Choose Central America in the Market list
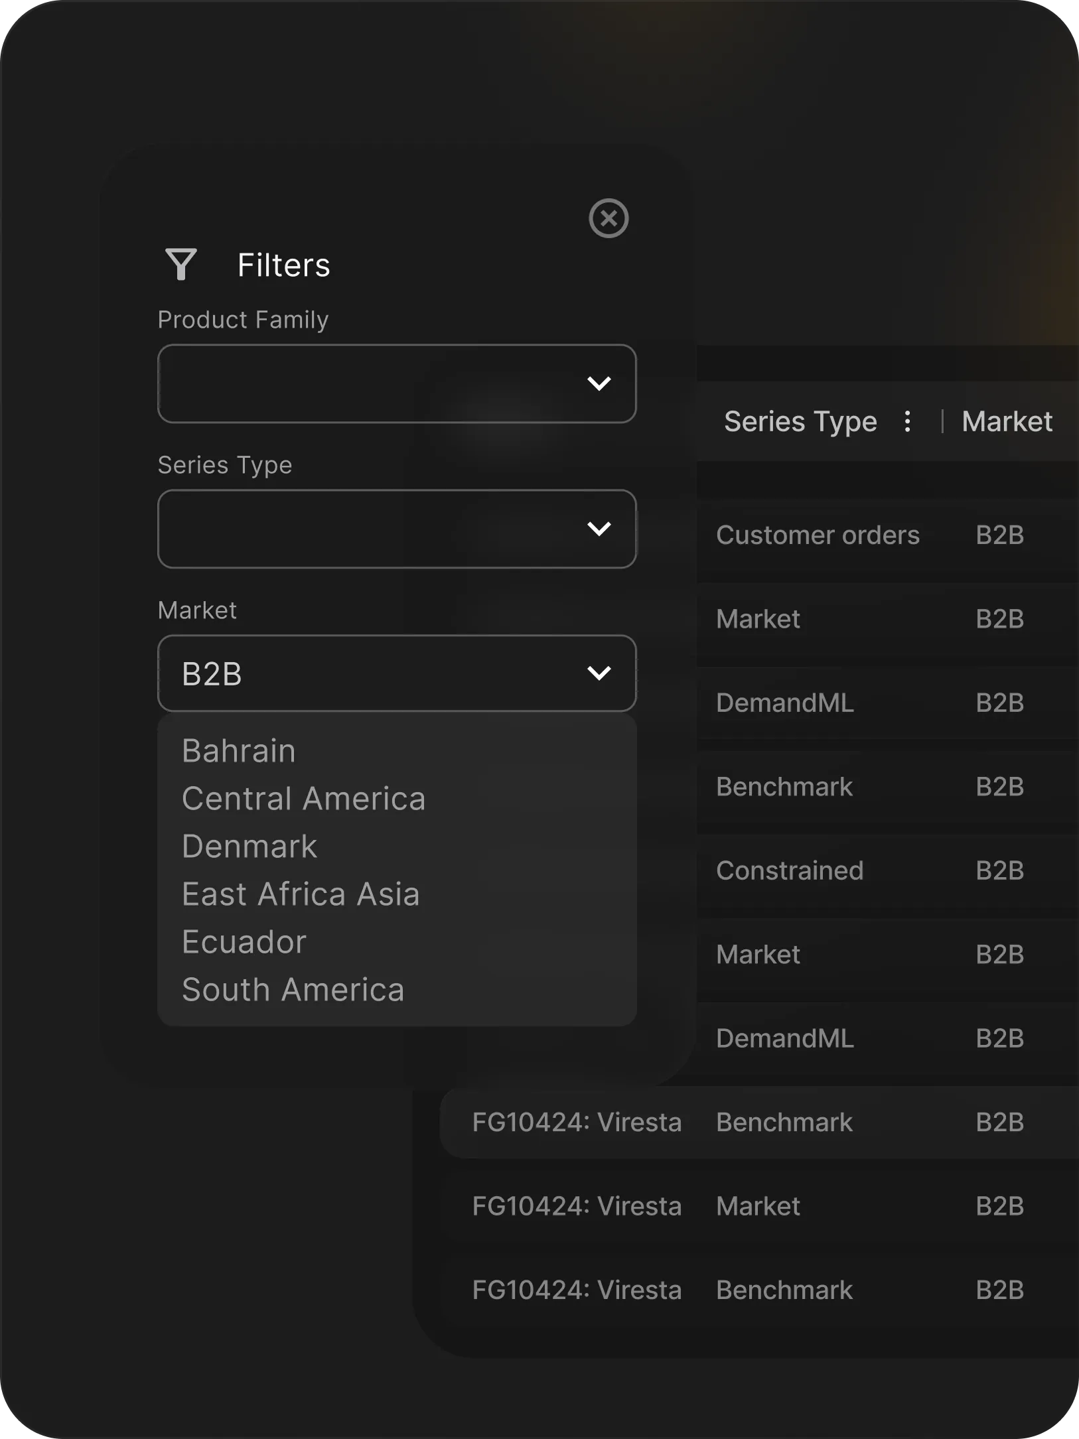Viewport: 1079px width, 1439px height. [x=304, y=799]
